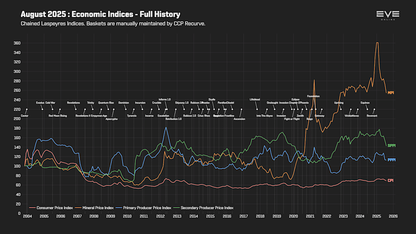Screen dimensions: 416x234
Task: Click the chart title 'Economic Indices - Full History'
Action: tap(126, 14)
